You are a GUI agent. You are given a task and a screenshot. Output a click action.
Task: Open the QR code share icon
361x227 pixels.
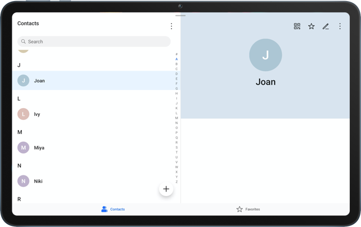297,26
